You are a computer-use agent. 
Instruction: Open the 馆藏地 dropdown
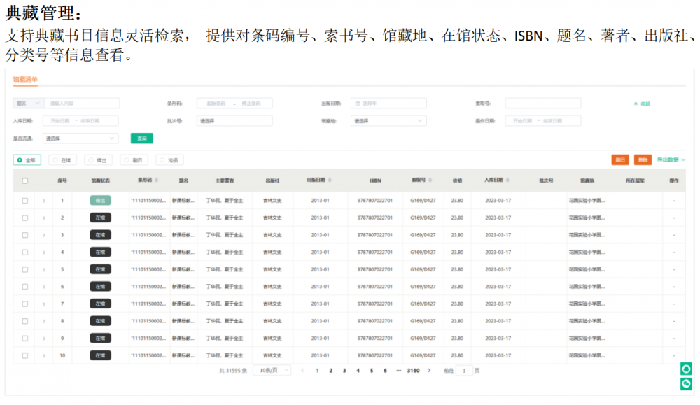click(x=388, y=121)
